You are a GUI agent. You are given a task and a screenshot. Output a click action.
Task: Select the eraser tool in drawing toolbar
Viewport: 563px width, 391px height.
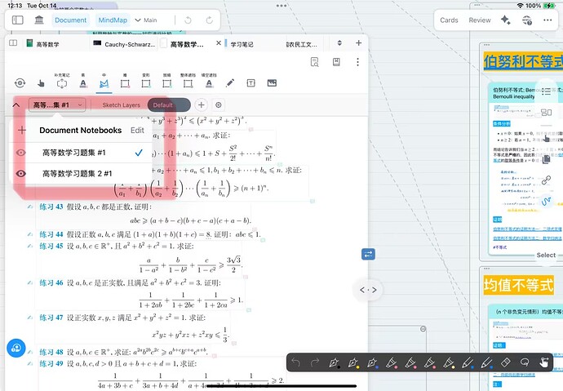[506, 362]
